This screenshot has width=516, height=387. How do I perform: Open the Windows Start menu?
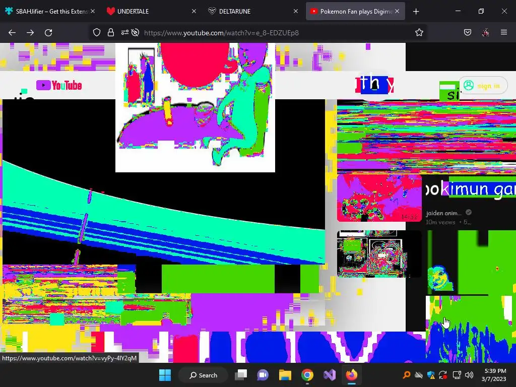[x=165, y=375]
